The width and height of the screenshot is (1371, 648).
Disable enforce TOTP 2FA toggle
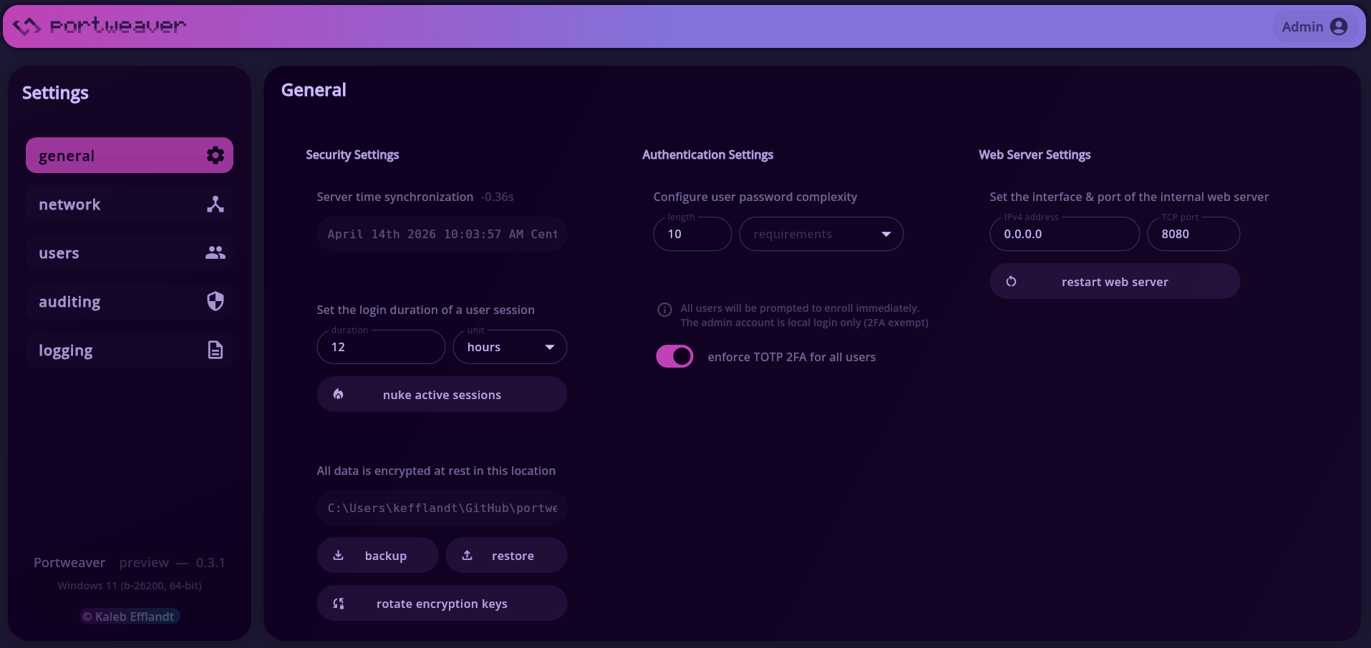[674, 356]
